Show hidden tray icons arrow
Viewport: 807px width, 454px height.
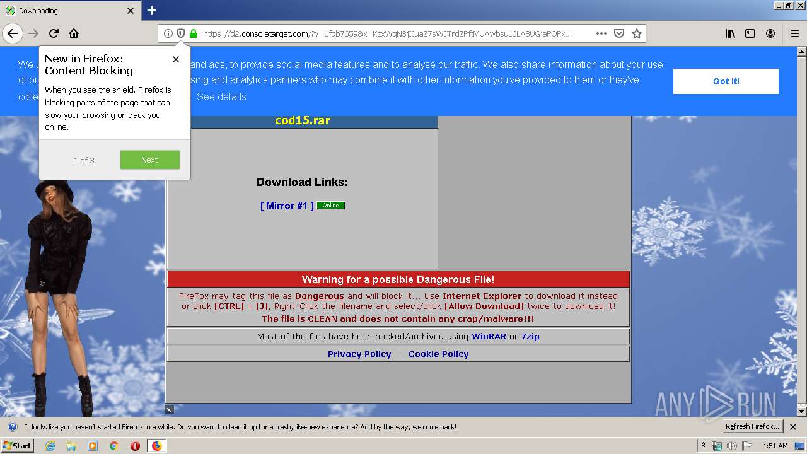pyautogui.click(x=703, y=445)
